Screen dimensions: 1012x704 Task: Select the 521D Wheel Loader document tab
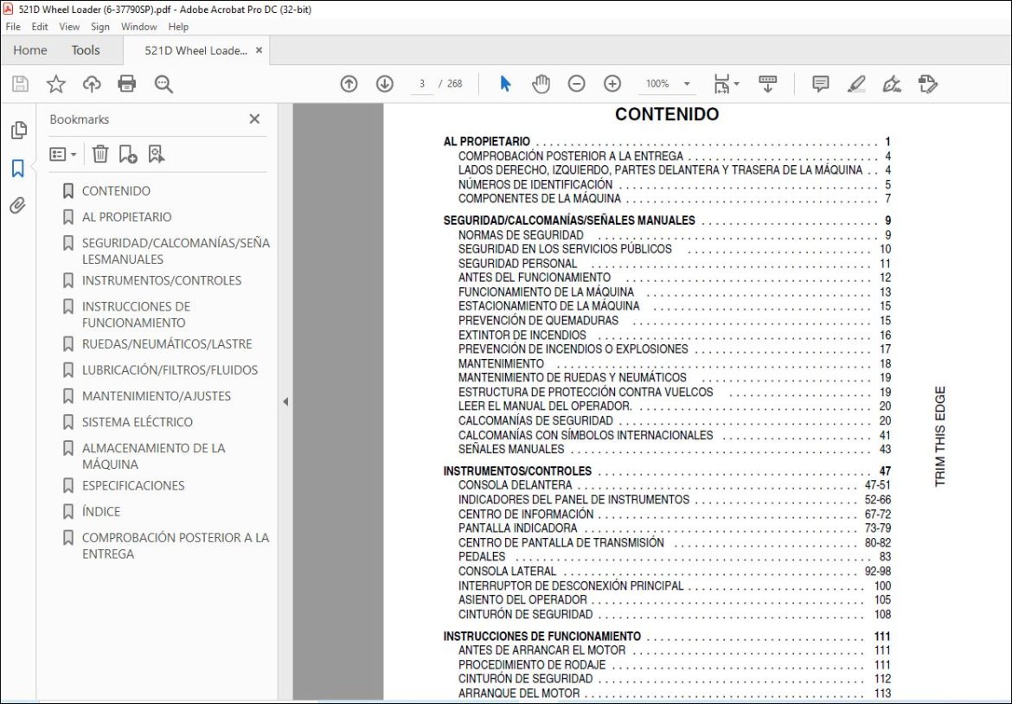[x=195, y=50]
